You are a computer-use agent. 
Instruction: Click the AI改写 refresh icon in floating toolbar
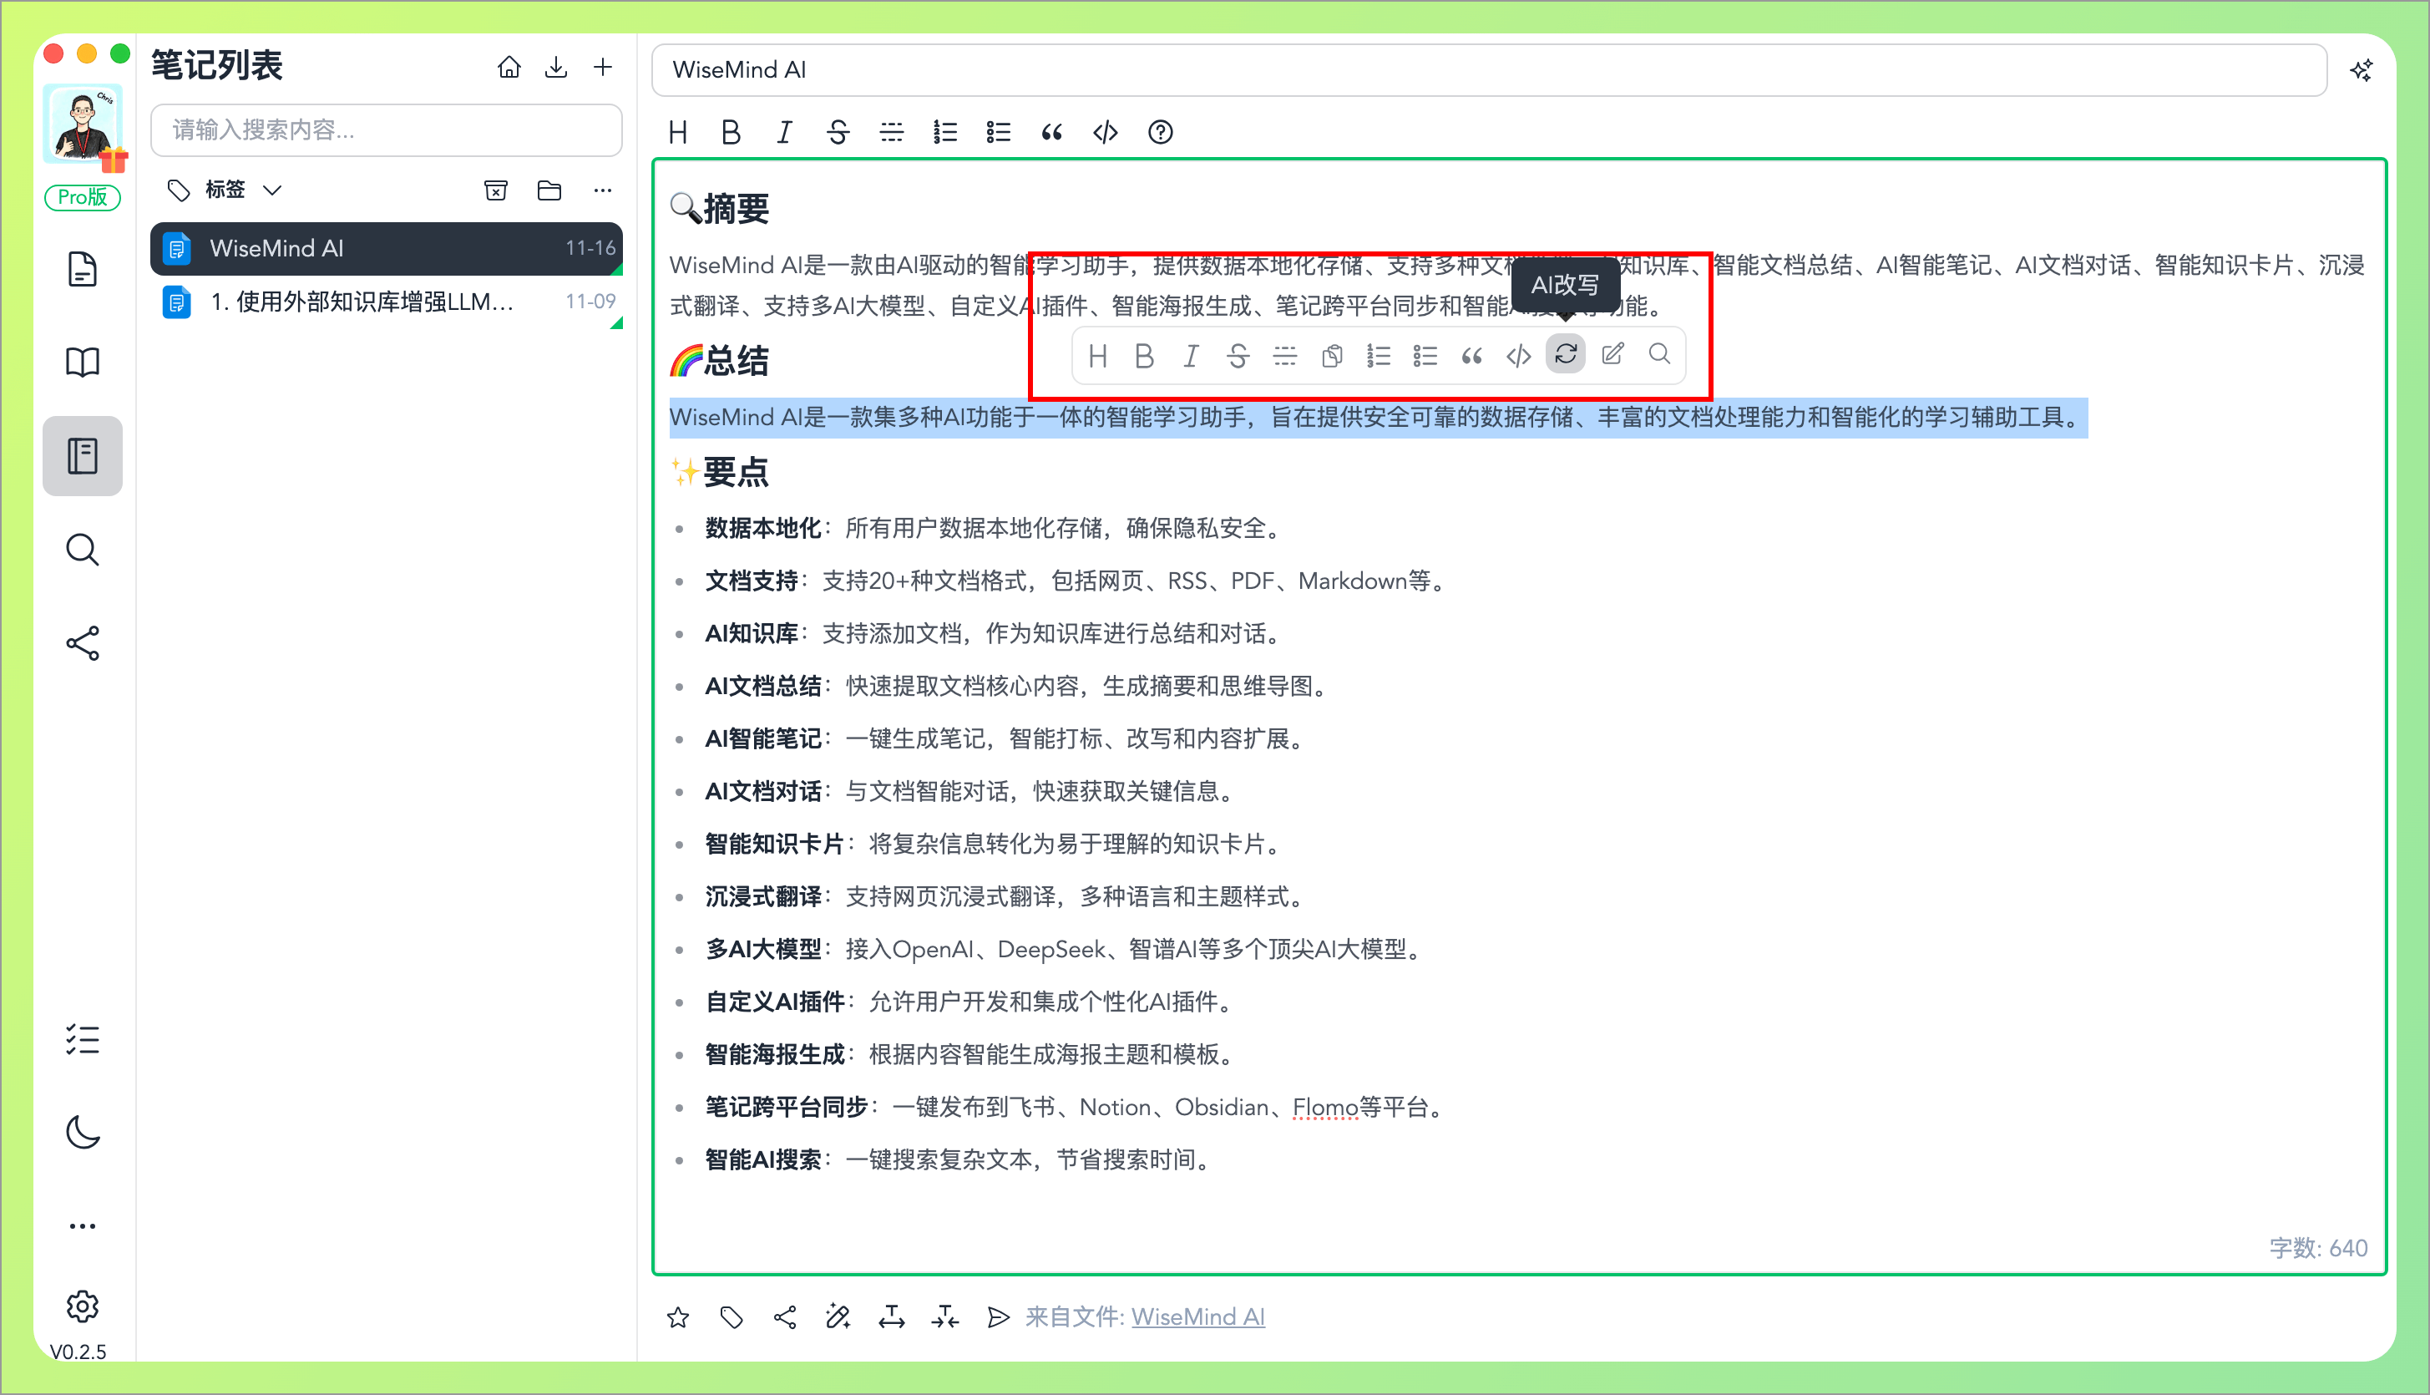(x=1565, y=354)
